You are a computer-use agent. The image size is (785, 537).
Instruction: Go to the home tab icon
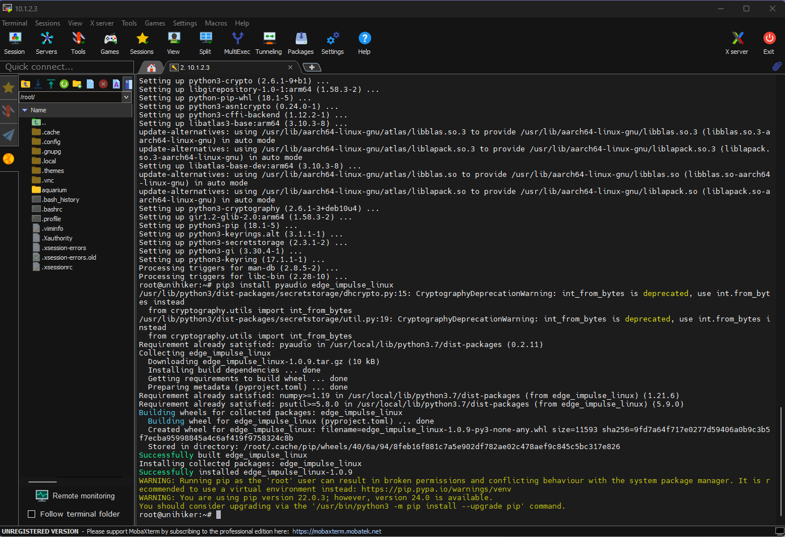[151, 67]
